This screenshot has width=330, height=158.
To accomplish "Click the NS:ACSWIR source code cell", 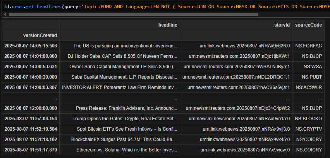I will (x=309, y=87).
